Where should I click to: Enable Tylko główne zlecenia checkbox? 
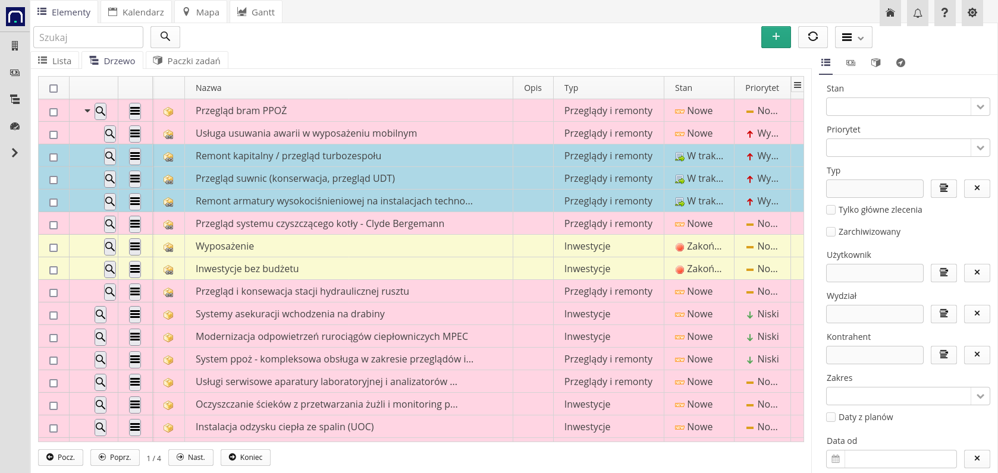[x=831, y=210]
